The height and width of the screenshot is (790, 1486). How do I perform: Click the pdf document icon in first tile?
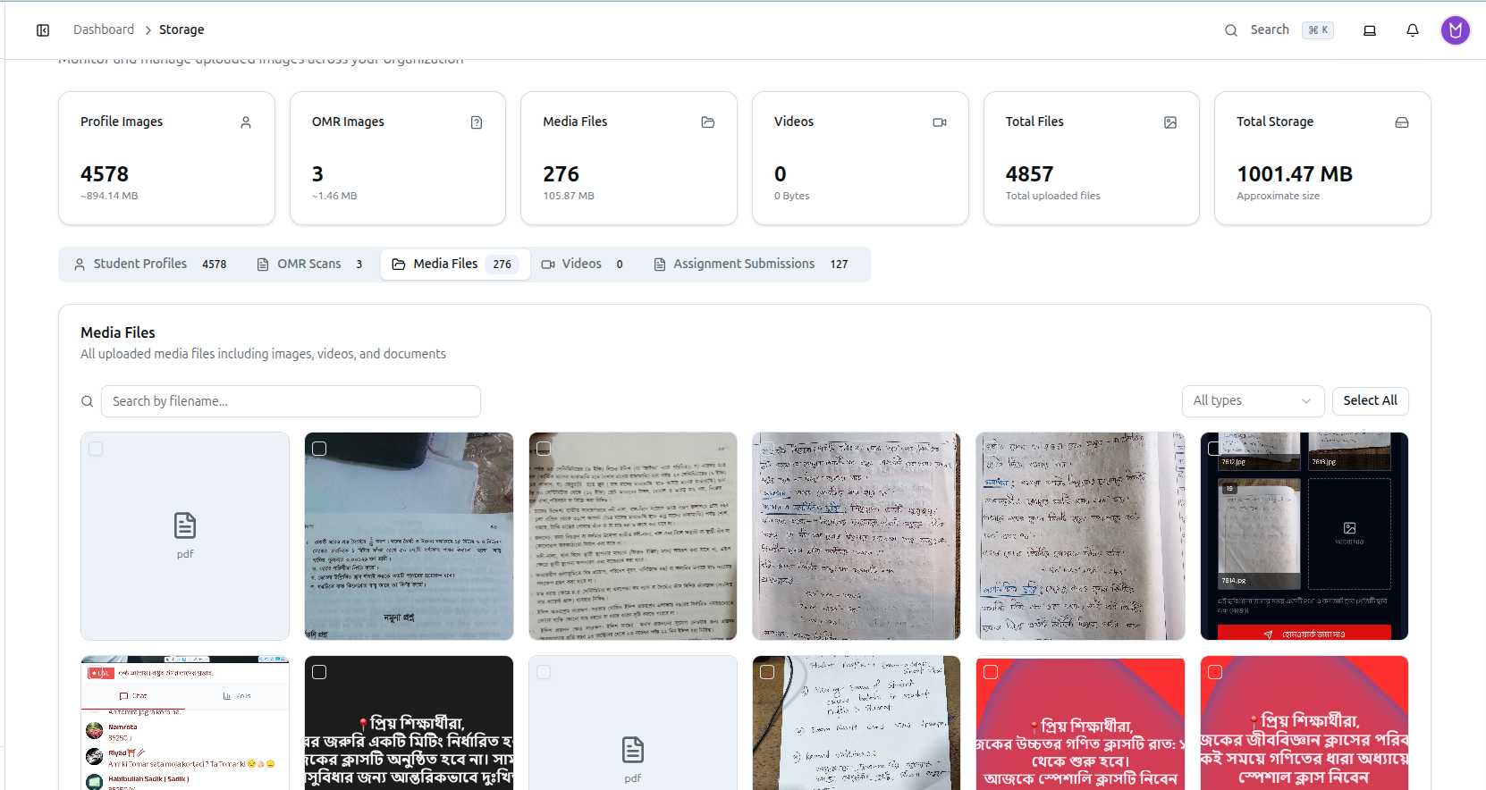[x=185, y=525]
